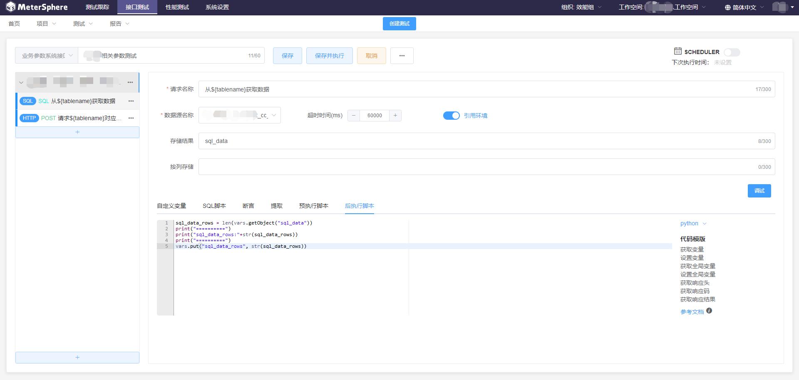Switch to the 预执行脚本 tab

point(314,206)
